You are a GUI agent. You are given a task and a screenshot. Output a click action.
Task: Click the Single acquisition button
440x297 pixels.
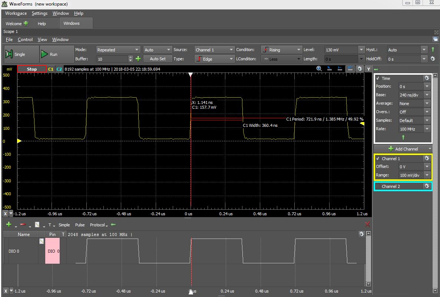(21, 54)
